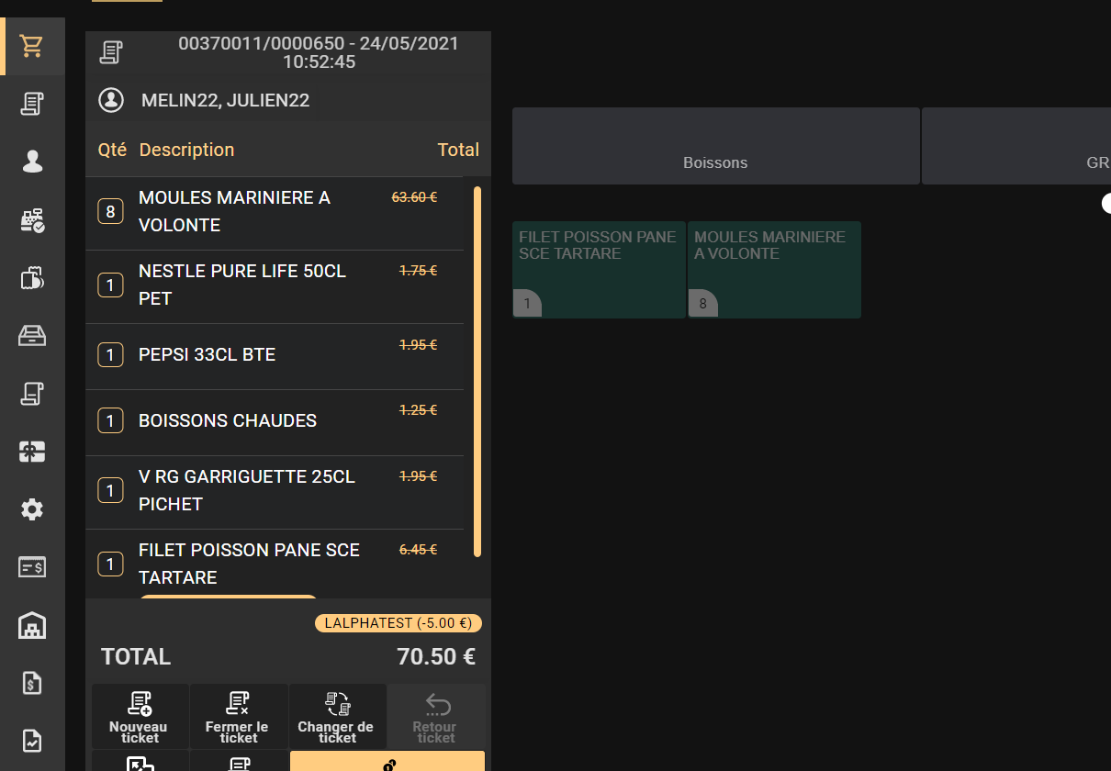Open the settings gear icon
1111x771 pixels.
32,509
